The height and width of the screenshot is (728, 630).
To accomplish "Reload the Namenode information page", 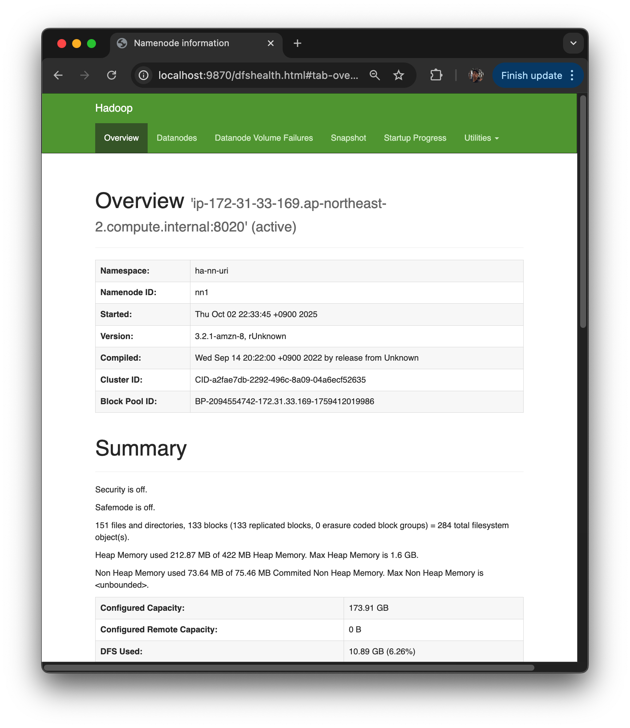I will point(112,76).
